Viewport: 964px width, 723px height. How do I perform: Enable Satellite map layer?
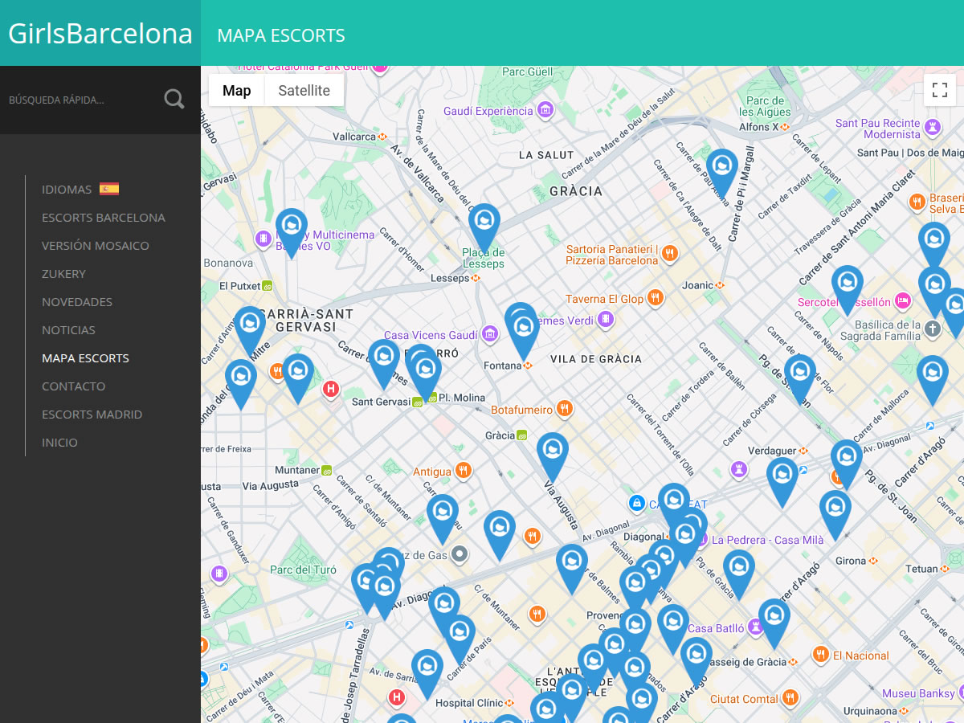click(x=304, y=90)
